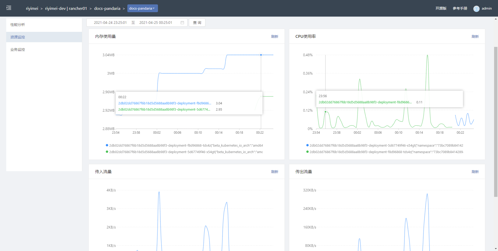Click the blue data point on memory chart
This screenshot has width=498, height=251.
click(261, 55)
